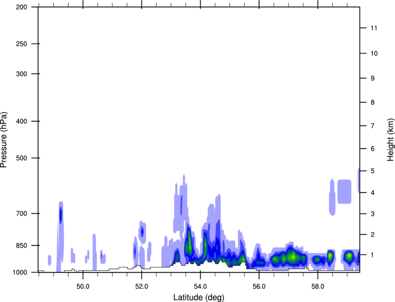This screenshot has width=395, height=302.
Task: Click the 52.0 latitude tick label
Action: tap(142, 287)
